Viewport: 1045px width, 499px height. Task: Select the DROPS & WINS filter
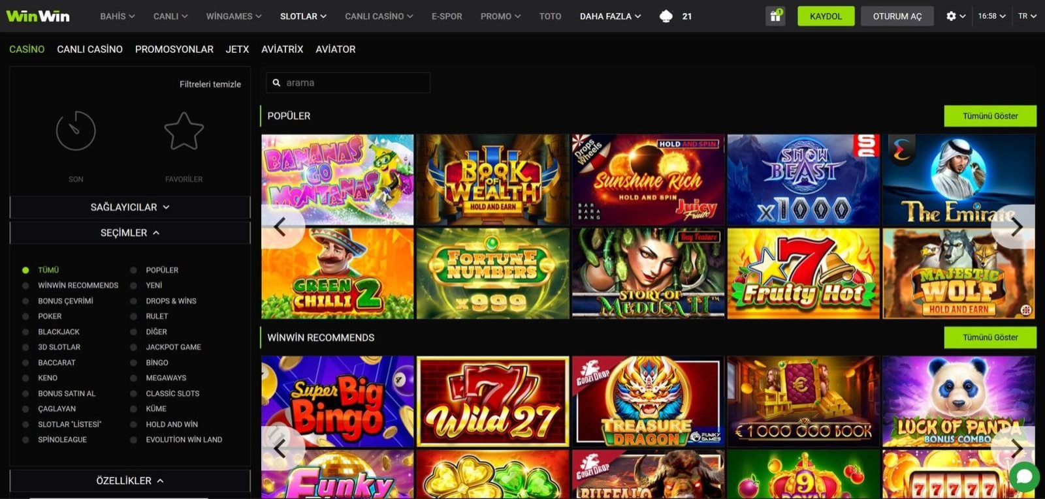click(163, 301)
